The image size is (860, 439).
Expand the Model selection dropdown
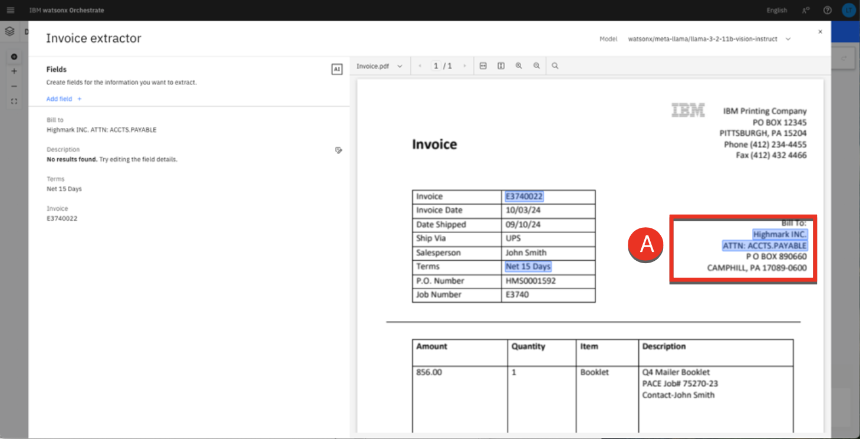[x=787, y=39]
